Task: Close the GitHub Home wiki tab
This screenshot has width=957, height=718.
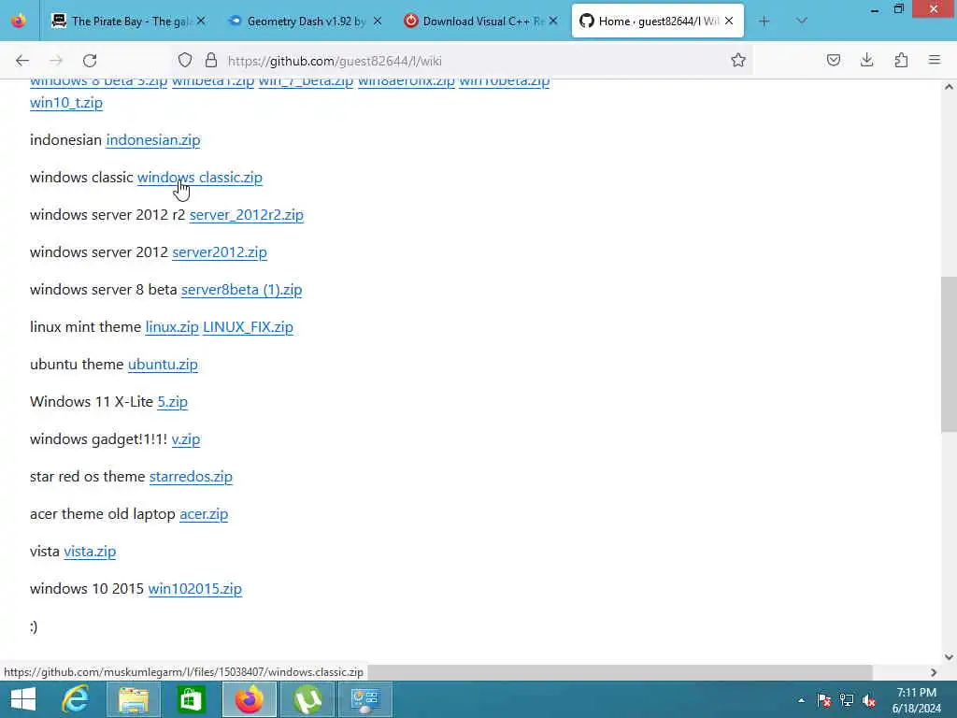Action: [x=729, y=22]
